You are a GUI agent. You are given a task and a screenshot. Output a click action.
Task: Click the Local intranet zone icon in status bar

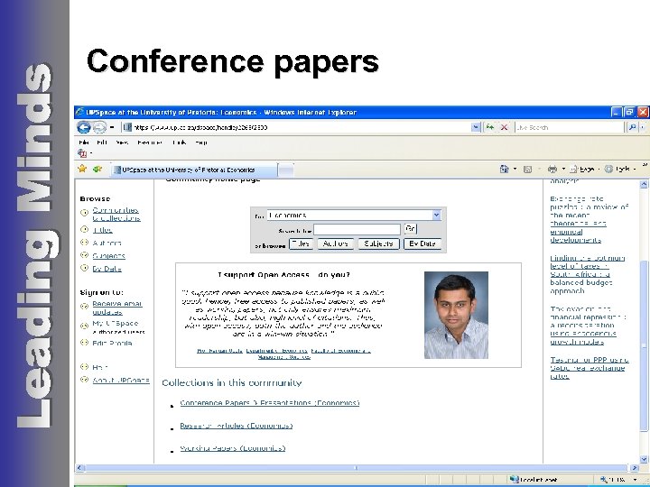pyautogui.click(x=514, y=479)
